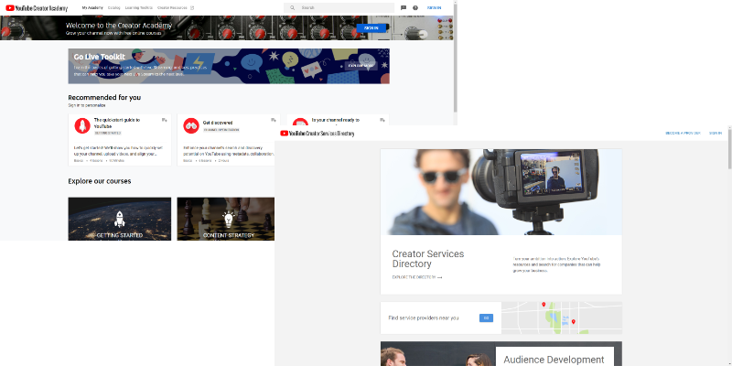This screenshot has width=732, height=366.
Task: Click the blue Go button for nearby providers
Action: [486, 318]
